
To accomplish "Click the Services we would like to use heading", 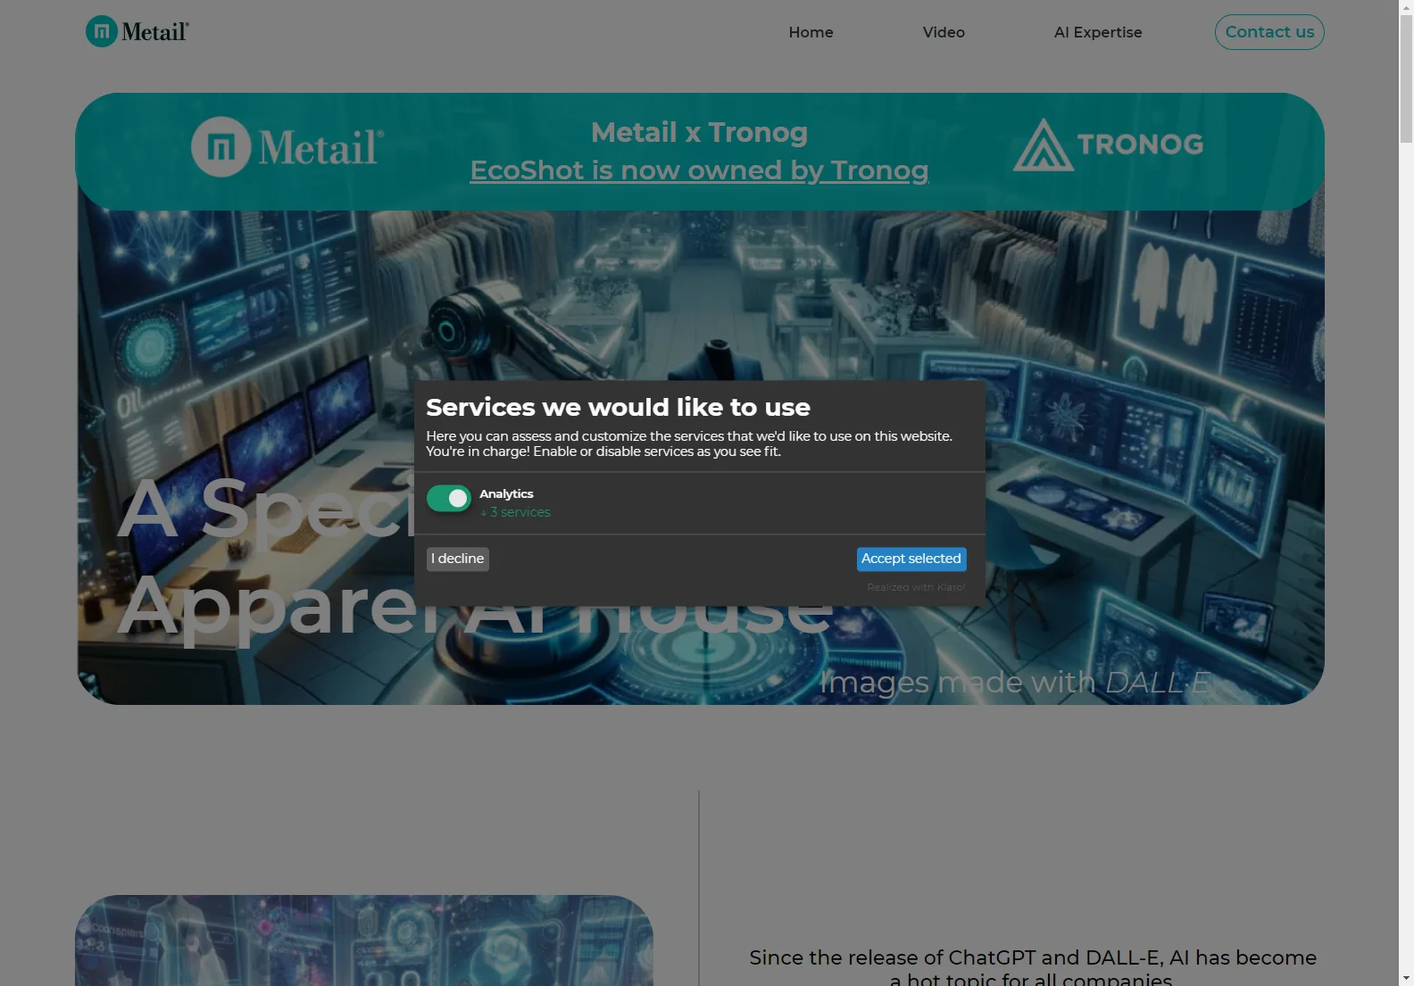I will click(618, 407).
